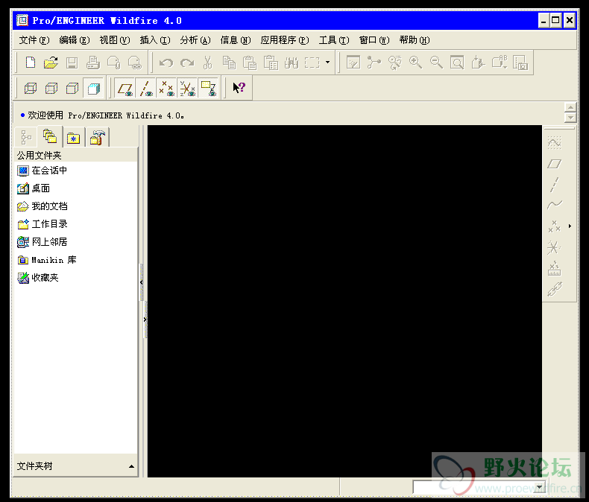This screenshot has width=589, height=502.
Task: Create a new file with the New icon
Action: [x=31, y=63]
